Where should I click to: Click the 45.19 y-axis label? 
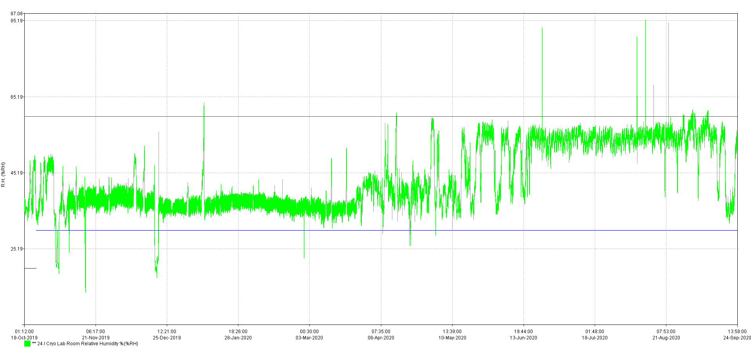(17, 173)
